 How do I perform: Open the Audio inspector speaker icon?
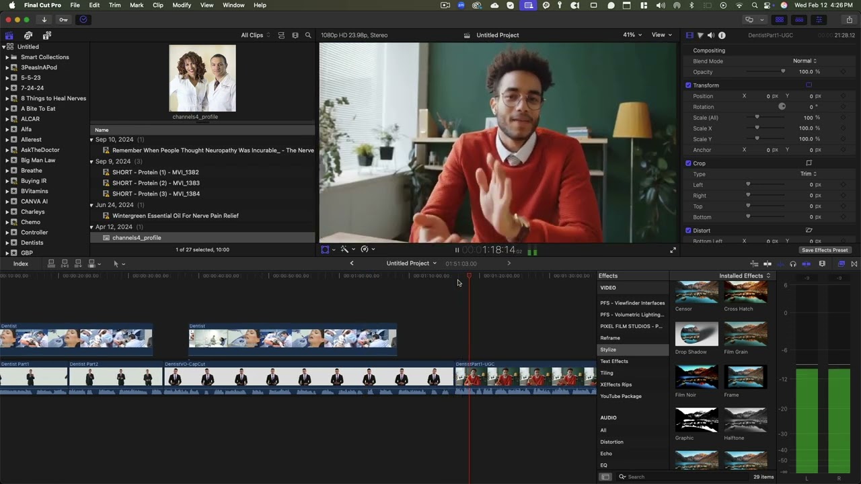[711, 35]
